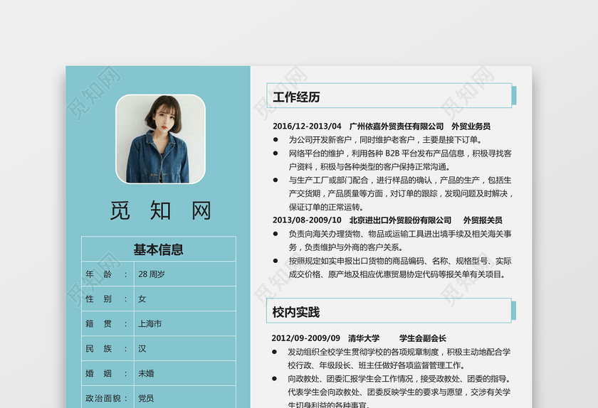Select the role 学生会副会长

423,338
